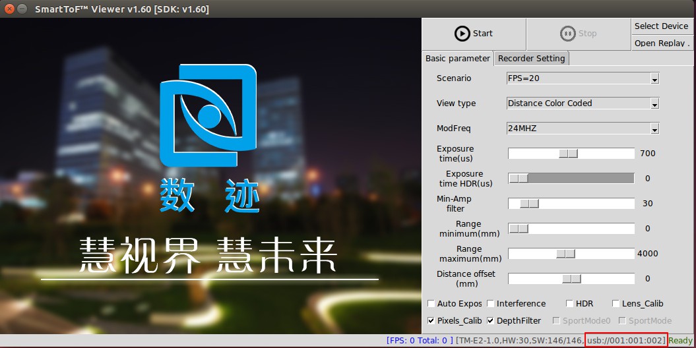
Task: Click the greyed Stop pause icon
Action: tap(568, 33)
